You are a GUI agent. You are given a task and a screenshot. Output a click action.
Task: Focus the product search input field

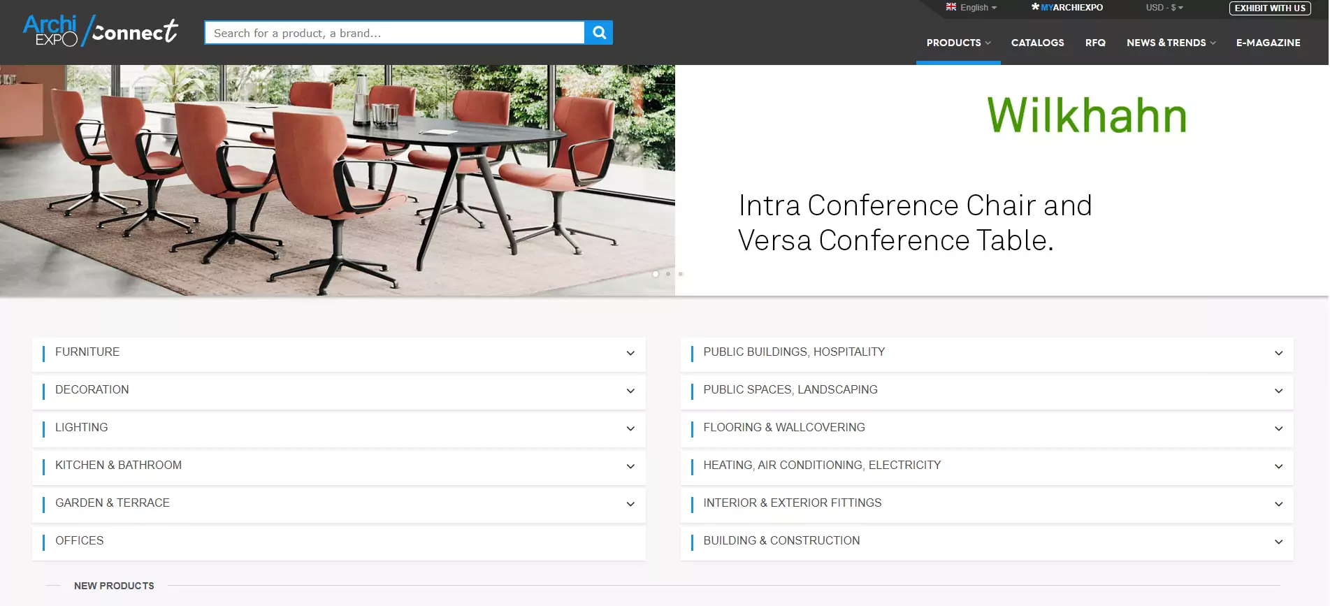click(395, 33)
